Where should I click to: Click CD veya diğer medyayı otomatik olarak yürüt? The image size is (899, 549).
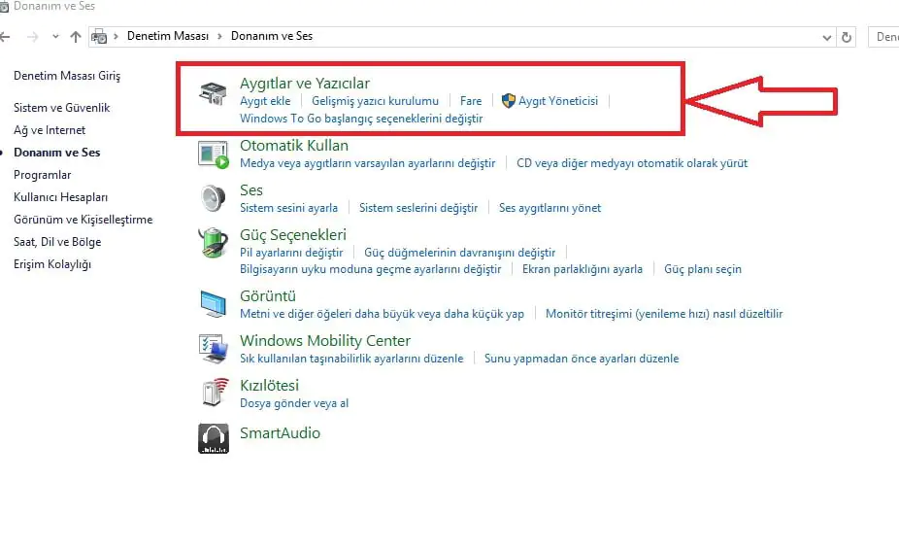coord(632,163)
